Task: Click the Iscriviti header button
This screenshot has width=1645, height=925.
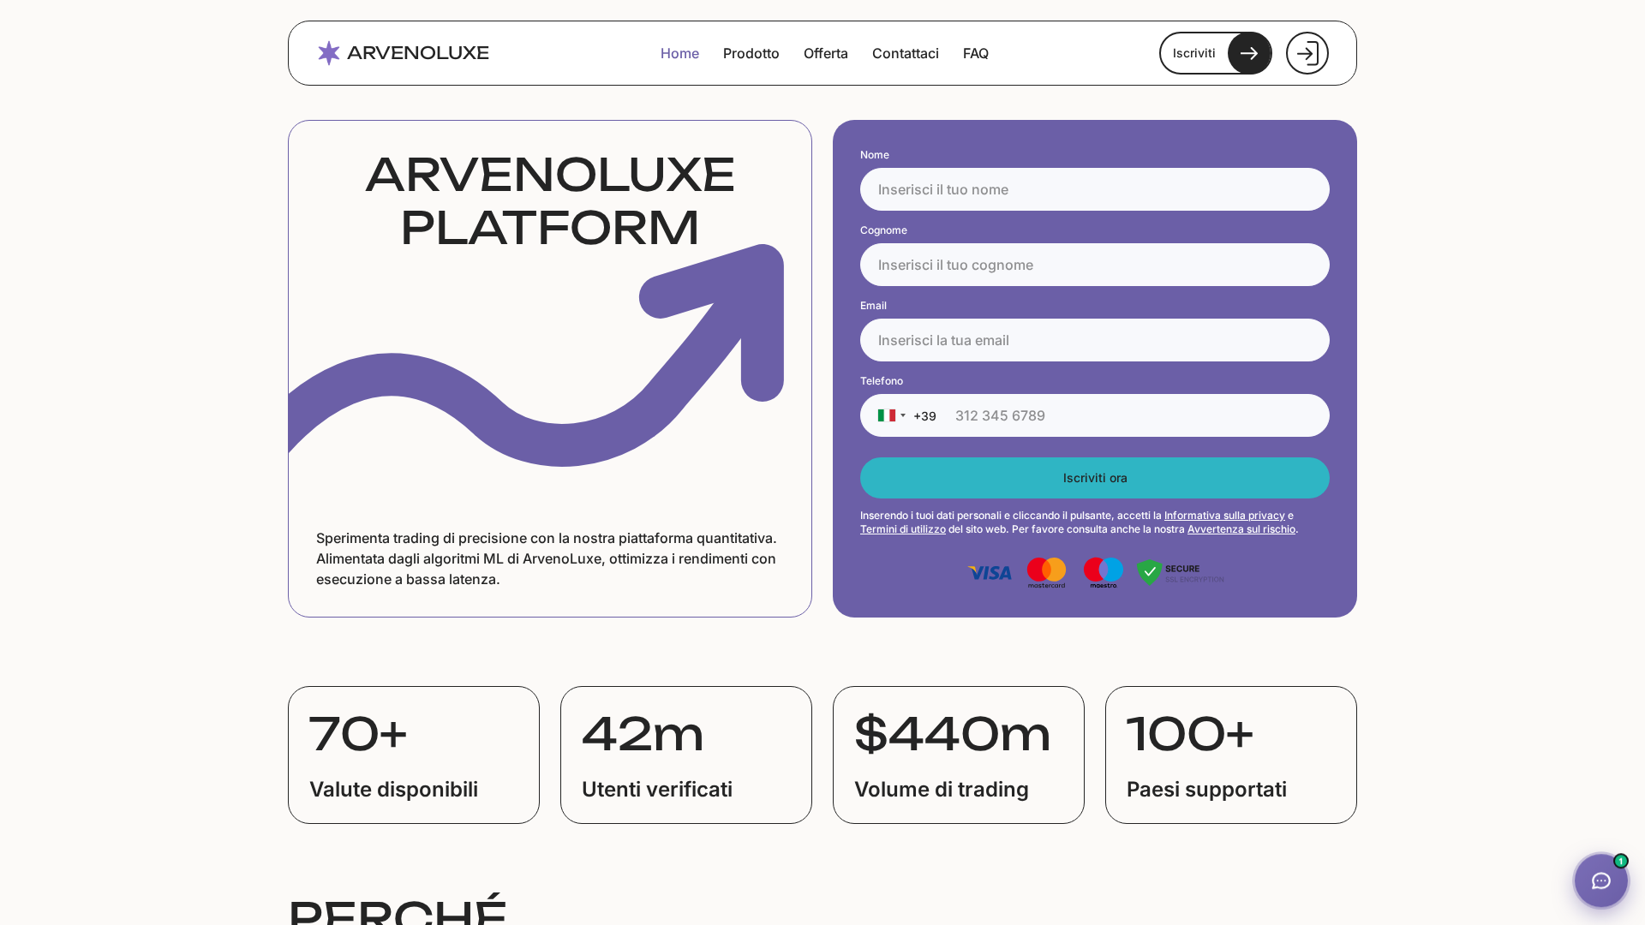Action: (1216, 53)
